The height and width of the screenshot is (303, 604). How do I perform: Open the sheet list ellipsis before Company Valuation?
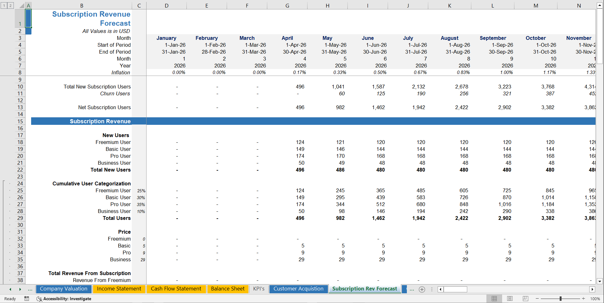pos(30,289)
